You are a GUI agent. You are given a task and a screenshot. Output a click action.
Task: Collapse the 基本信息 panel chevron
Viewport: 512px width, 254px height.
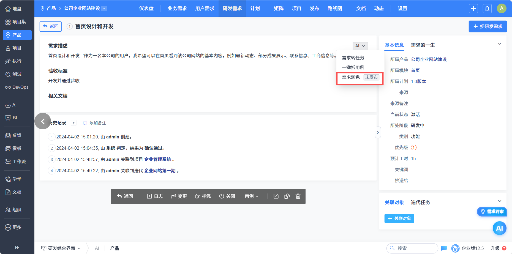click(x=499, y=44)
